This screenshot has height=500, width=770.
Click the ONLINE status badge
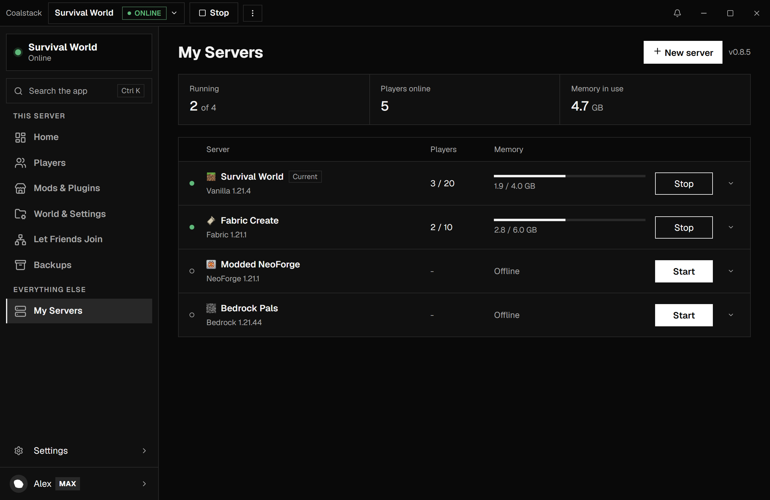pyautogui.click(x=144, y=13)
